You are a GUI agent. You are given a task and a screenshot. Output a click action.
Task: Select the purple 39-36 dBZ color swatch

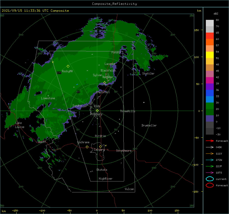click(x=210, y=87)
